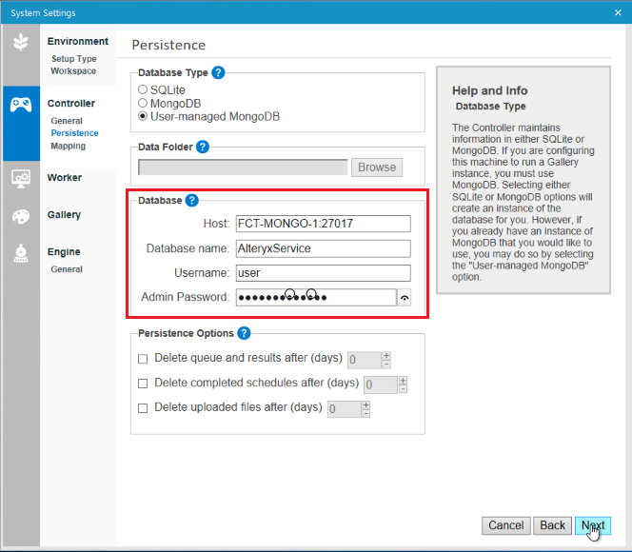Show help for Persistence Options
Image resolution: width=632 pixels, height=552 pixels.
coord(244,333)
